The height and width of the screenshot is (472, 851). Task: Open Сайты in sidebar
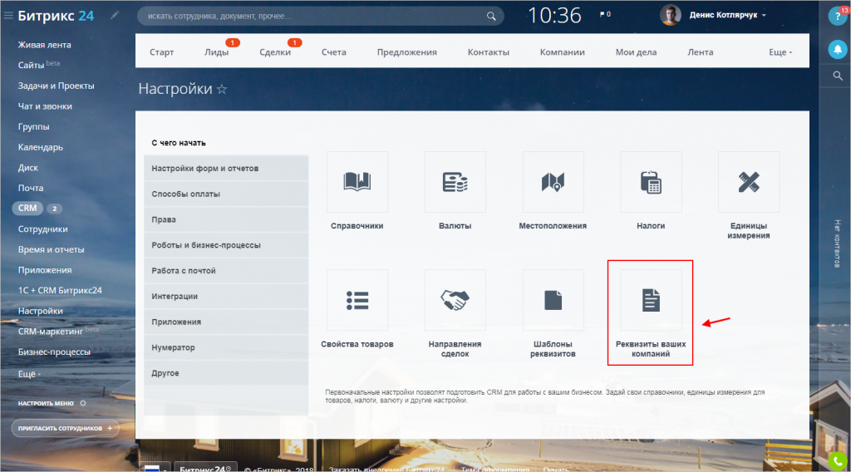tap(31, 65)
